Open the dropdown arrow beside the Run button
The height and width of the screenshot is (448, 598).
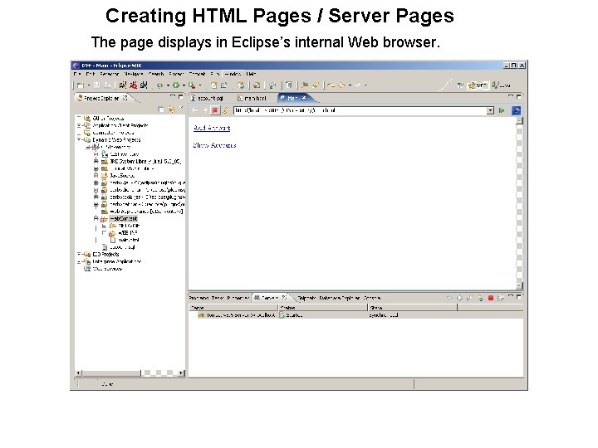coord(184,85)
